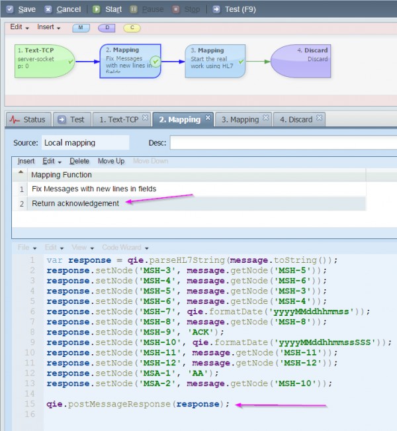
Task: Add a Mapping node with M icon
Action: [82, 27]
